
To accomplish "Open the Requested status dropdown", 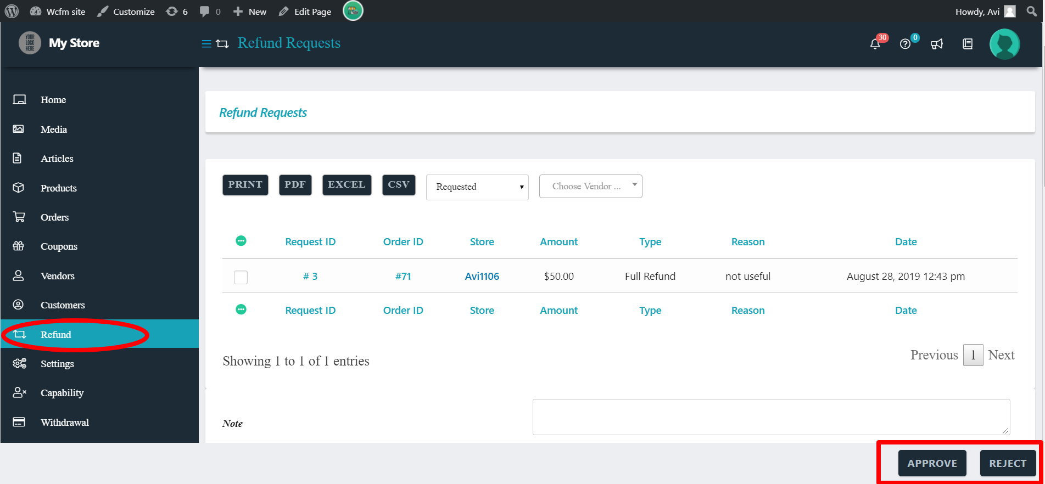I will pyautogui.click(x=477, y=187).
